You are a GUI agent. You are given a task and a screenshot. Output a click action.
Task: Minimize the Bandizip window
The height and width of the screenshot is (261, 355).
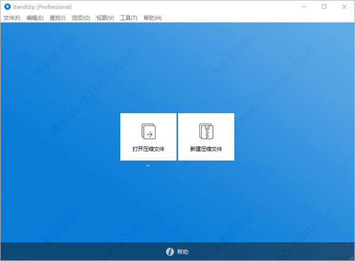304,7
